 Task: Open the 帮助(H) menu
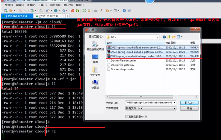[x=80, y=5]
